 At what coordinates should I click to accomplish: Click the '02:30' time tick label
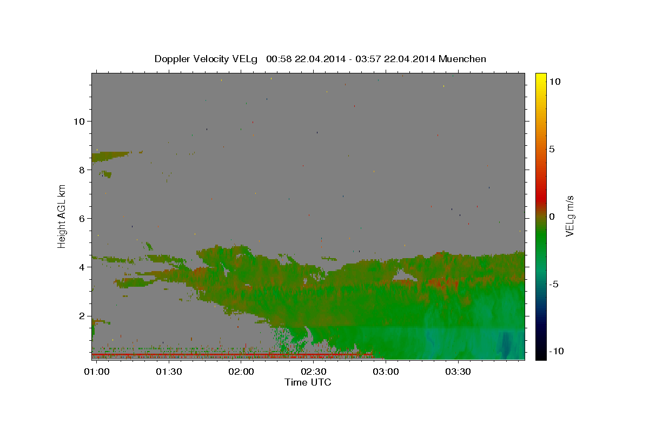pyautogui.click(x=314, y=372)
